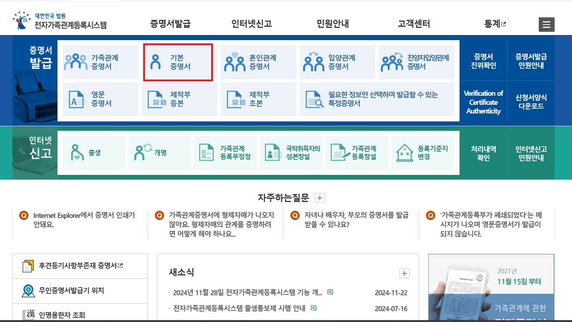This screenshot has width=572, height=322.
Task: Click 인터넷신고 민원안내 button
Action: (x=531, y=153)
